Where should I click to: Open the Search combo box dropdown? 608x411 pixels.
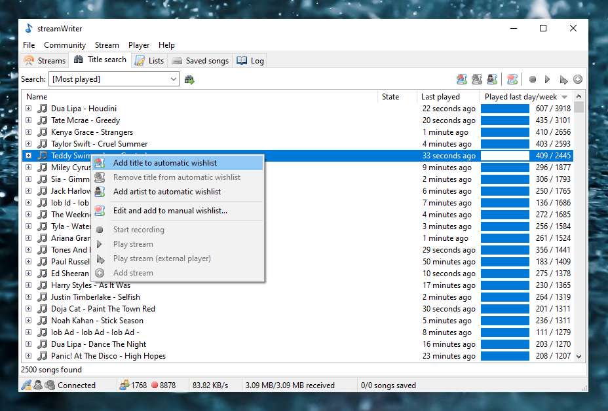click(x=174, y=79)
